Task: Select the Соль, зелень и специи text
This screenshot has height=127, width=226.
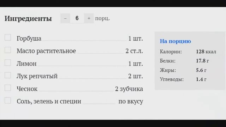Action: 49,101
